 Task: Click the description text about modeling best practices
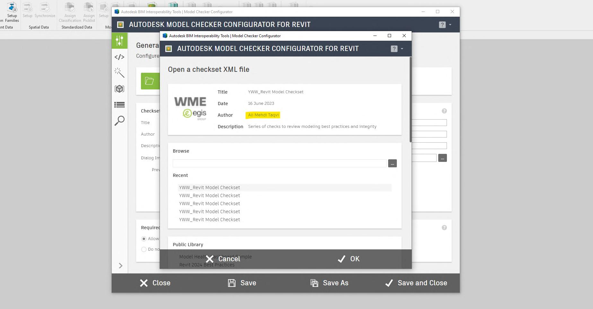[312, 127]
